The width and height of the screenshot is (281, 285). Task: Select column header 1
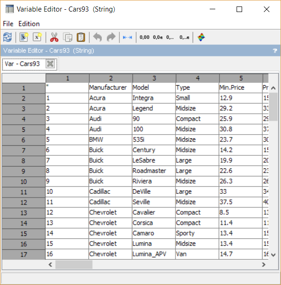pyautogui.click(x=68, y=78)
